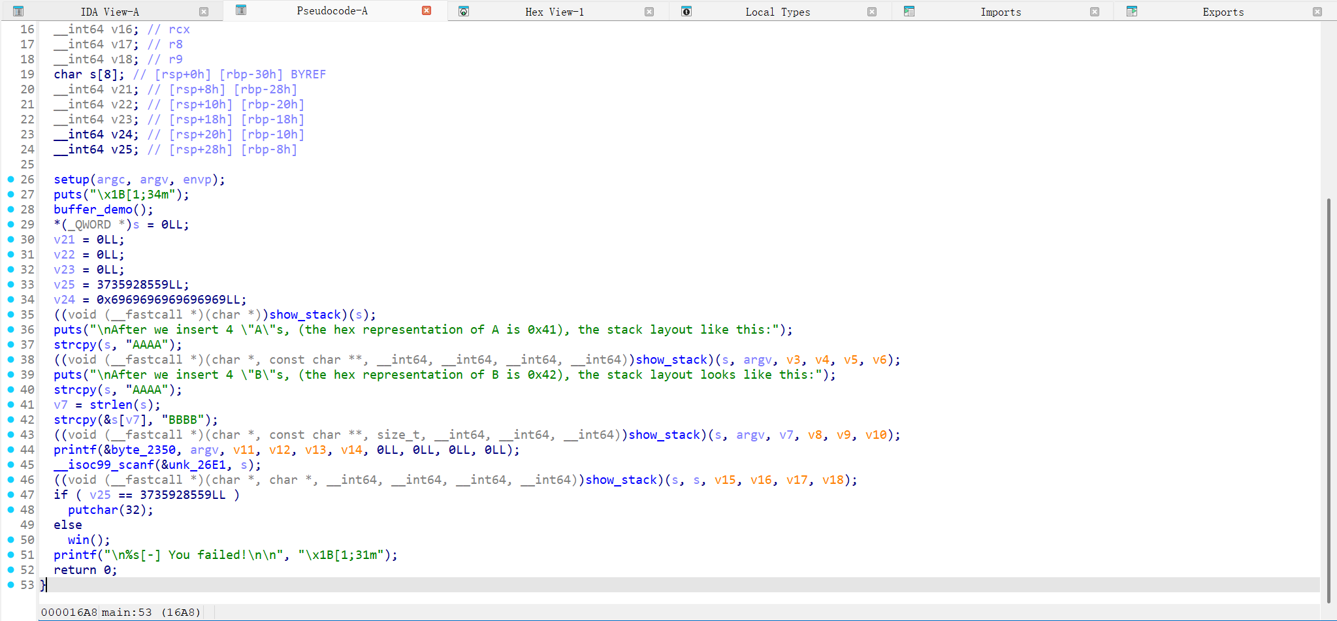Click putchar(32) on line 48
This screenshot has height=621, width=1337.
pyautogui.click(x=110, y=510)
